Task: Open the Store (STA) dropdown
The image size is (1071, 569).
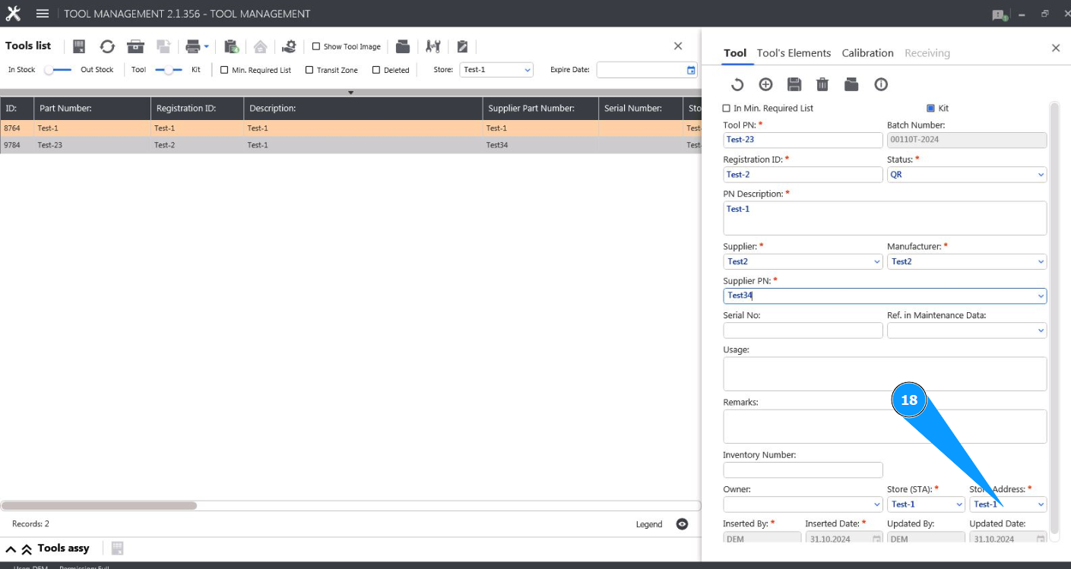Action: click(x=959, y=504)
